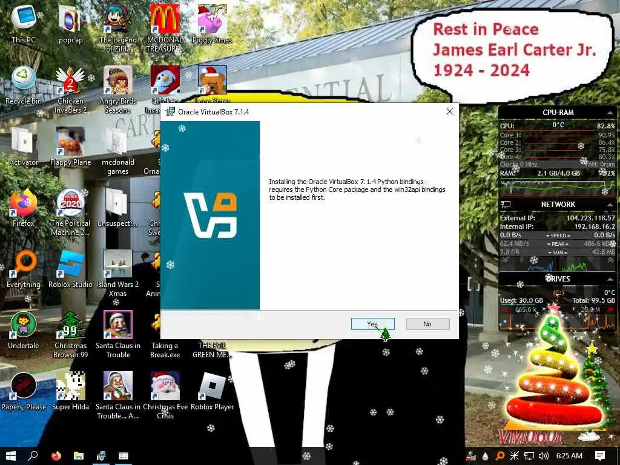The image size is (620, 465).
Task: Select the Angry Birds Seasons shortcut
Action: (x=118, y=90)
